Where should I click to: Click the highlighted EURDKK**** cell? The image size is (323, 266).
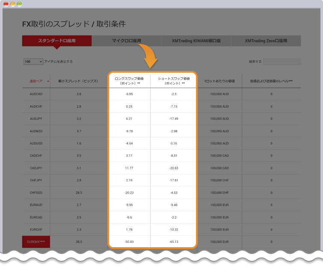36,242
